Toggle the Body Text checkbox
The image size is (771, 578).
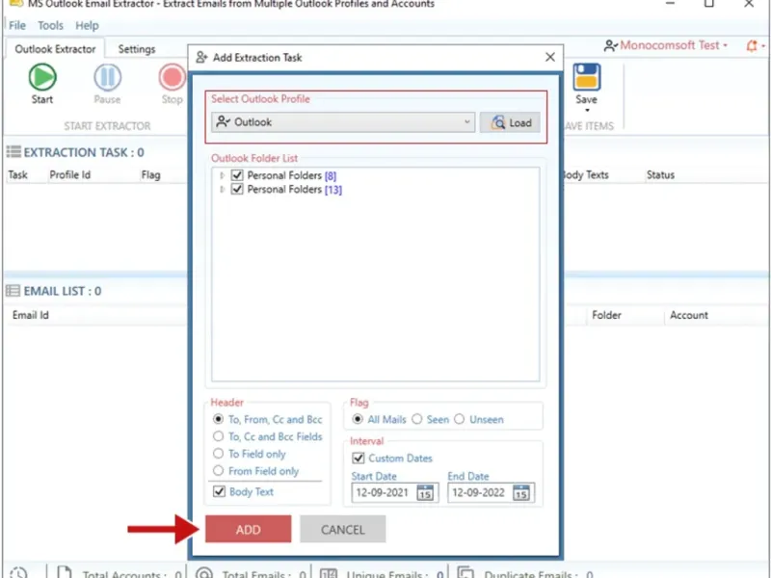tap(220, 491)
